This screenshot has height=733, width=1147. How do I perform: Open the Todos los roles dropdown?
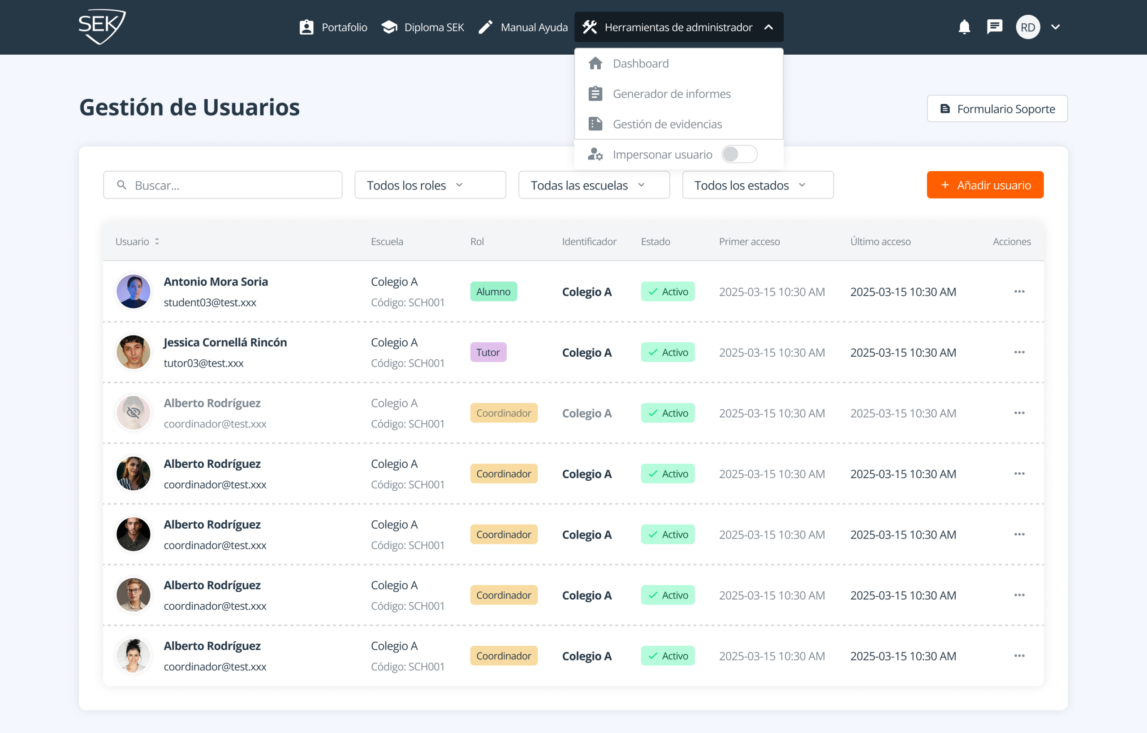tap(430, 185)
